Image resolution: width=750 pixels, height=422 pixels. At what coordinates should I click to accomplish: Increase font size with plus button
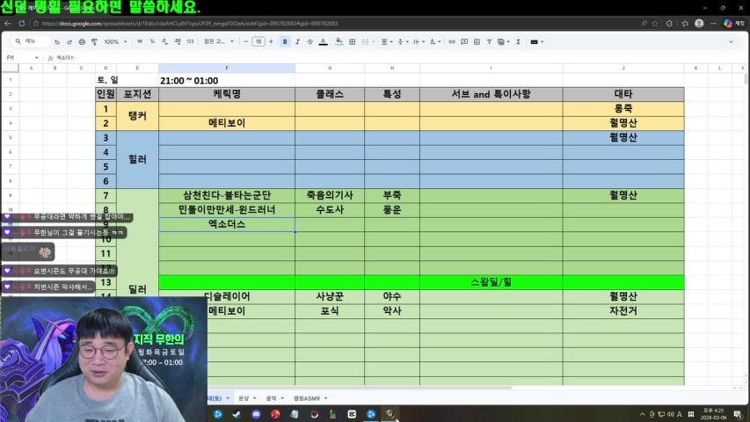(271, 41)
